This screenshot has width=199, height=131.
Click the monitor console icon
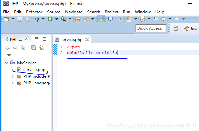(111, 19)
